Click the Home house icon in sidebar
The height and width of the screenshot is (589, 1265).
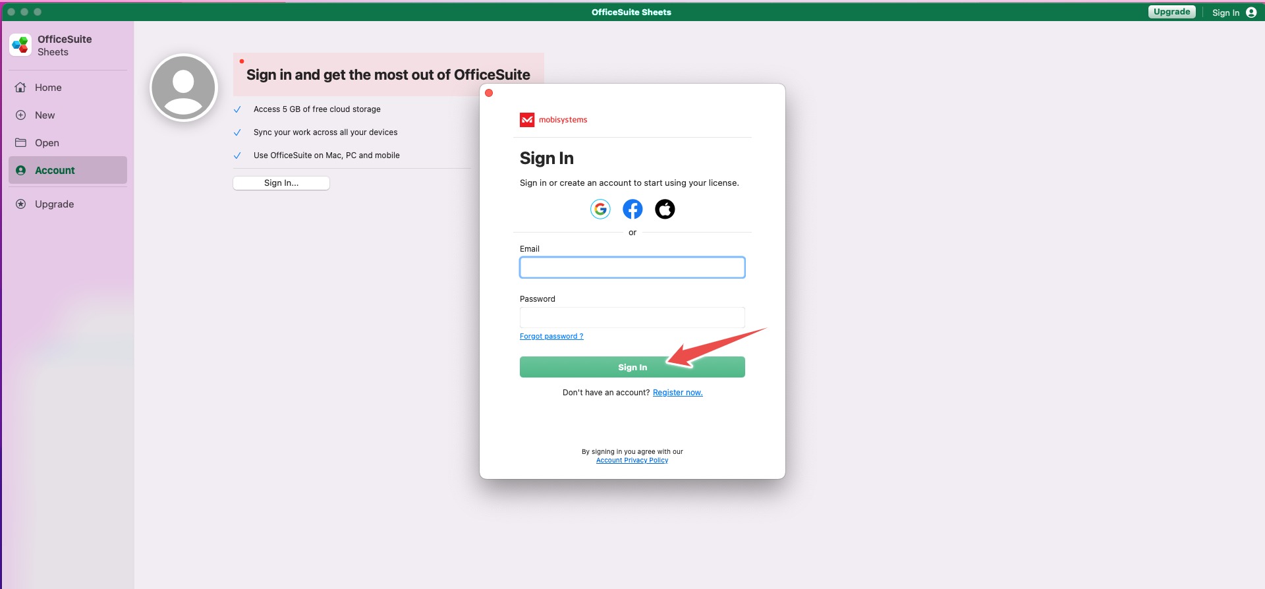pos(20,88)
